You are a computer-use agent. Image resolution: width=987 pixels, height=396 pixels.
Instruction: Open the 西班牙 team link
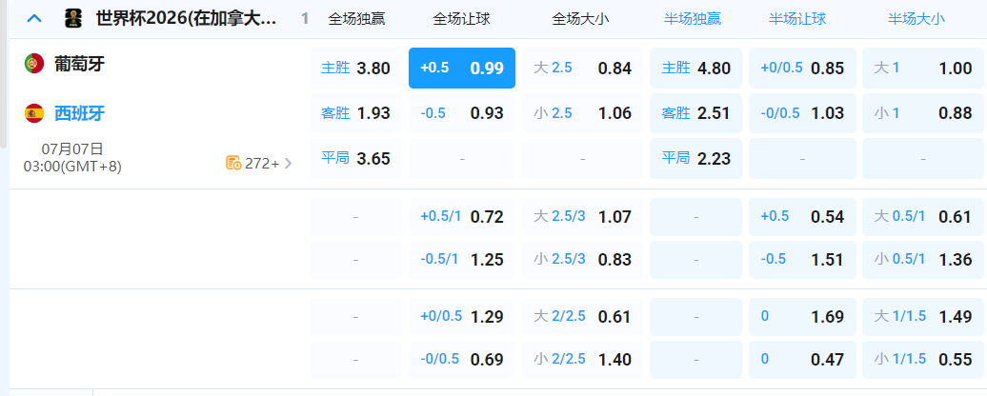click(79, 113)
